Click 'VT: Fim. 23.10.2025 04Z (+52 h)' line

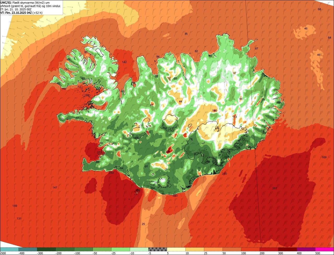(22, 13)
